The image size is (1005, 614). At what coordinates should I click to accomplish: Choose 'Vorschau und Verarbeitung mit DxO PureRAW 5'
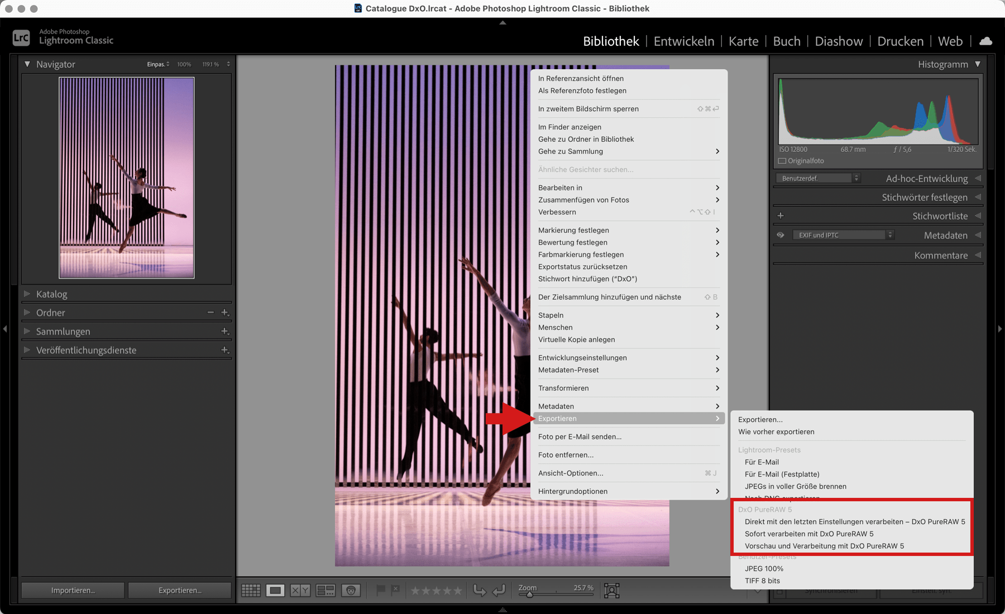point(824,546)
